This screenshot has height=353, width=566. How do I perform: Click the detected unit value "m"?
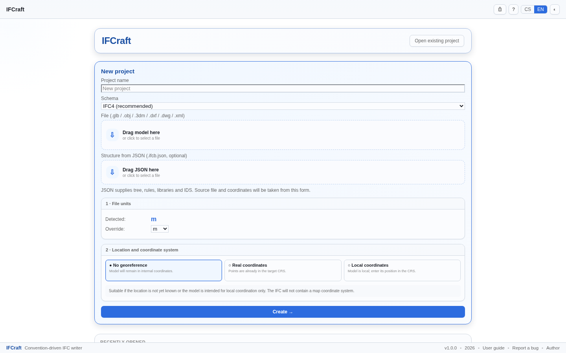click(x=154, y=219)
